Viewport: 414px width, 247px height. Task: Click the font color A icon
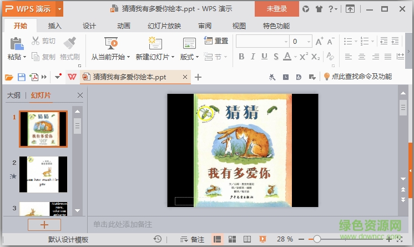click(287, 57)
